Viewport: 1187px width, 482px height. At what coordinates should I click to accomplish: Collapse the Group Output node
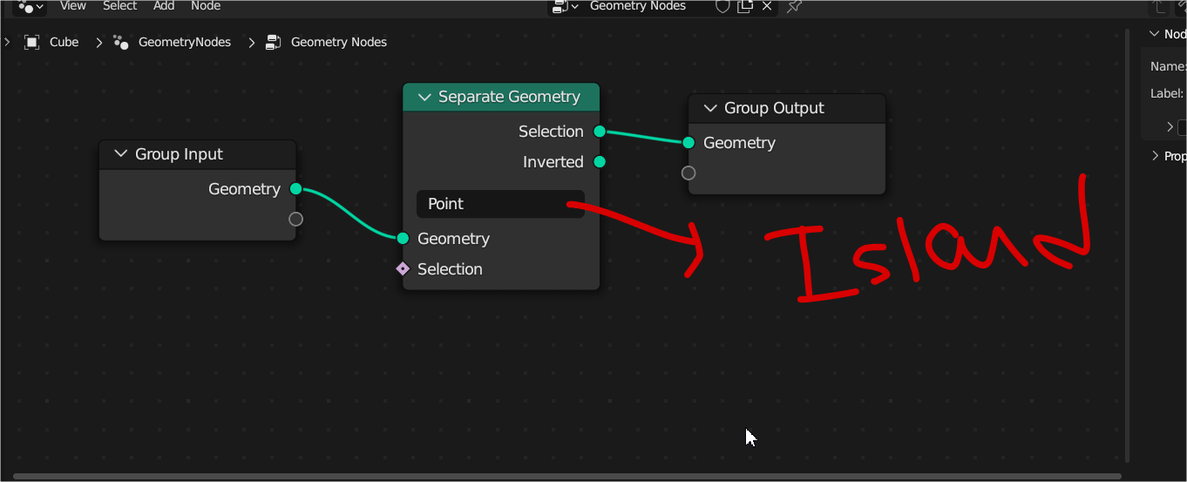pyautogui.click(x=710, y=108)
